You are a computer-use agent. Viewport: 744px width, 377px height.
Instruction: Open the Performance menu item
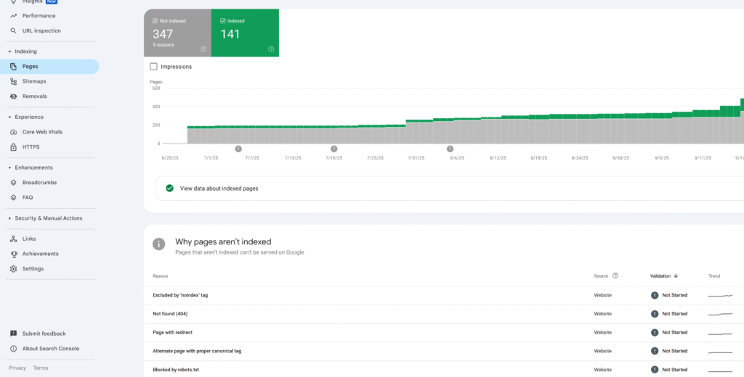tap(39, 16)
